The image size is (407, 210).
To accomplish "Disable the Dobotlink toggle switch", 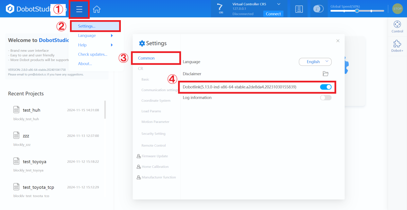I will tap(326, 87).
